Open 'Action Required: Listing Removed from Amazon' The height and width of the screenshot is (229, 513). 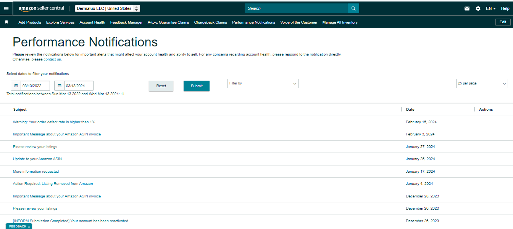click(53, 184)
